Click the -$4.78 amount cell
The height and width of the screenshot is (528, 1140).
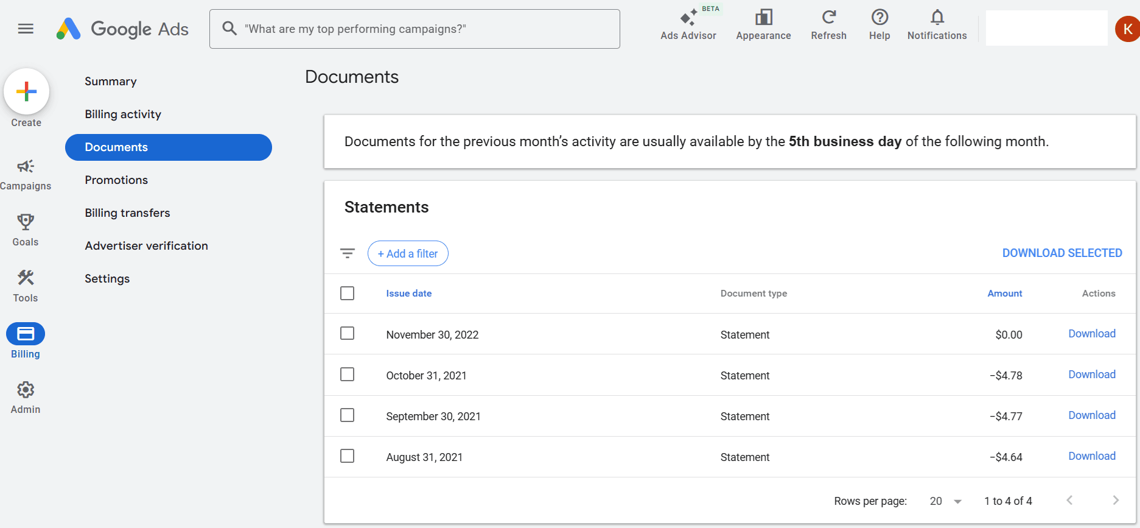1006,376
